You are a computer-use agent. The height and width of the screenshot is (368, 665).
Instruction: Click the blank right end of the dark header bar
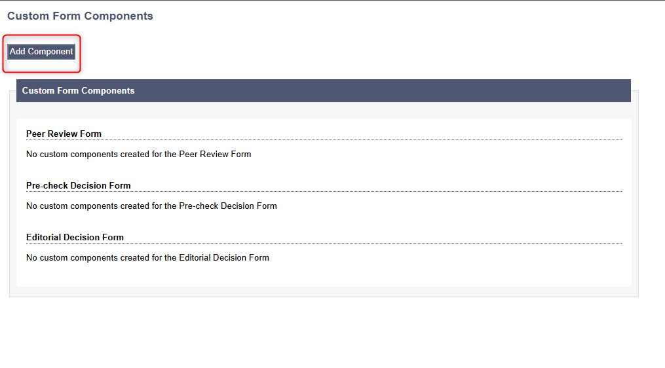click(524, 91)
